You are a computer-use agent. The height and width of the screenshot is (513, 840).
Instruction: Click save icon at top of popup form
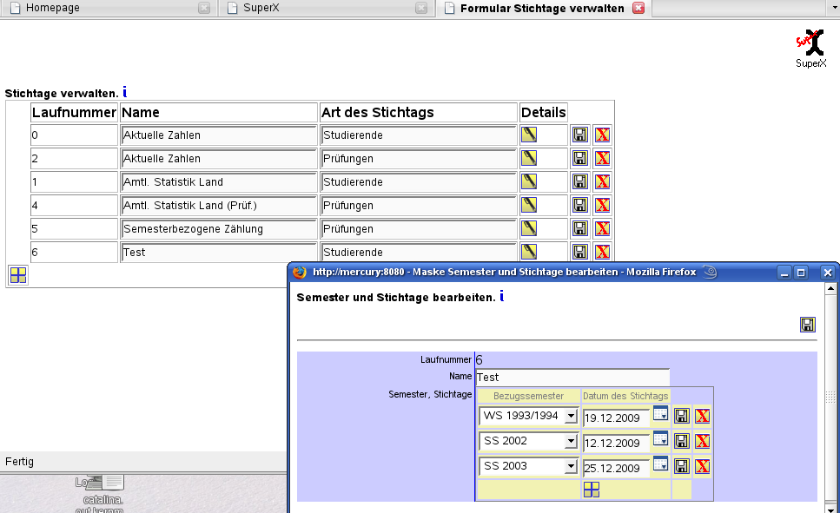(808, 325)
